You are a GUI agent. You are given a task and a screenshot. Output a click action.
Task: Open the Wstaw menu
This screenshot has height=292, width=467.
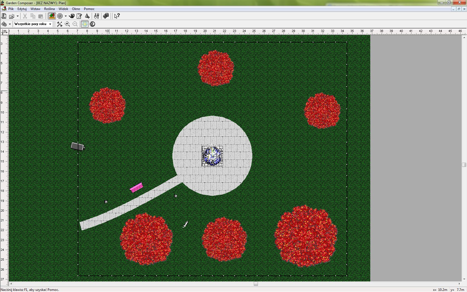35,9
